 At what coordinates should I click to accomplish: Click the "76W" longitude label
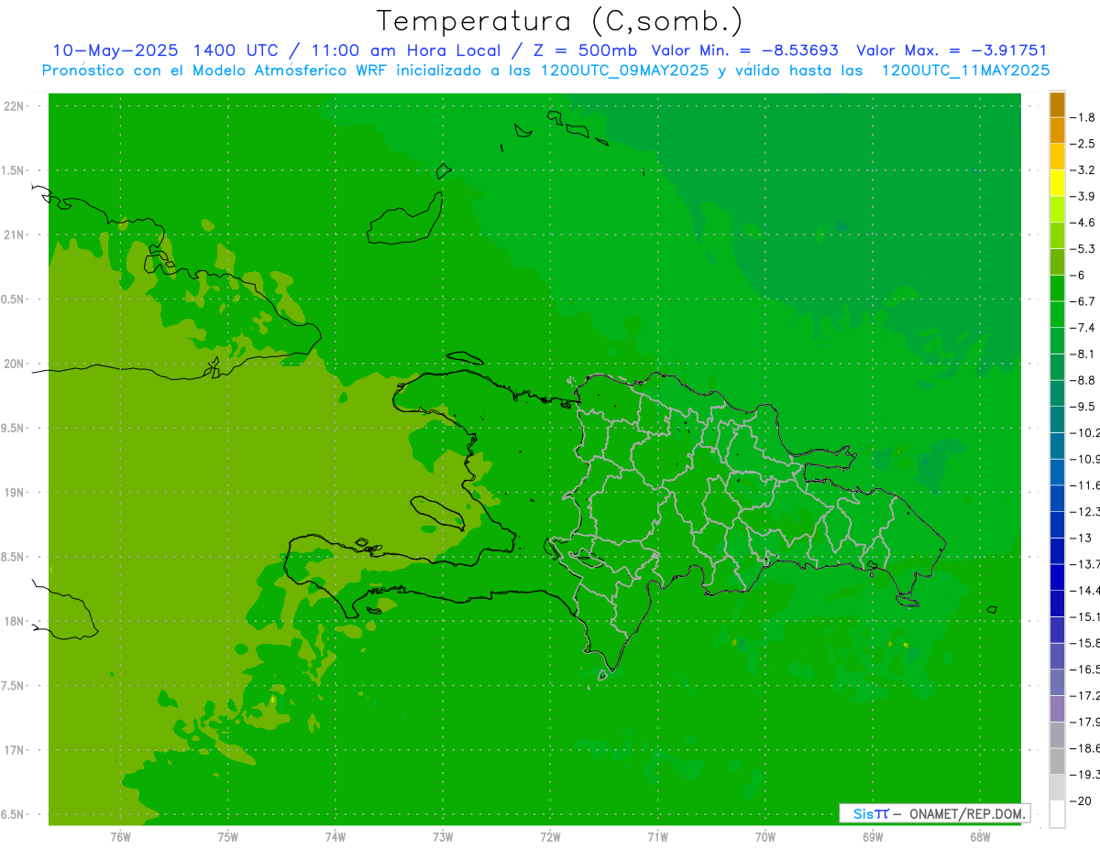[120, 836]
